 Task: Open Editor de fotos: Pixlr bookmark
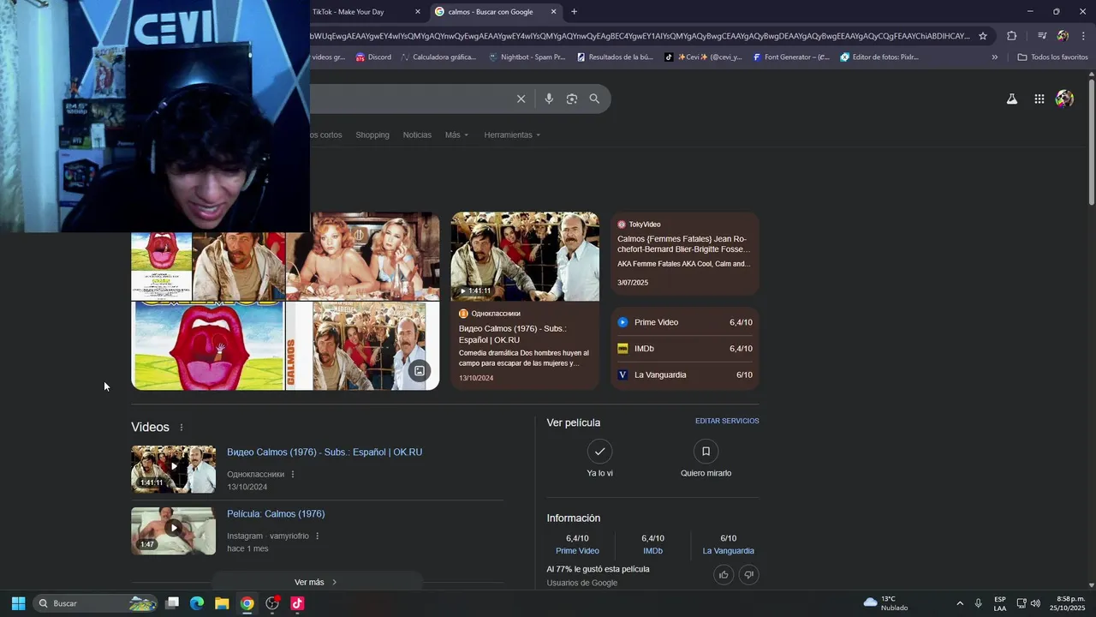click(879, 57)
